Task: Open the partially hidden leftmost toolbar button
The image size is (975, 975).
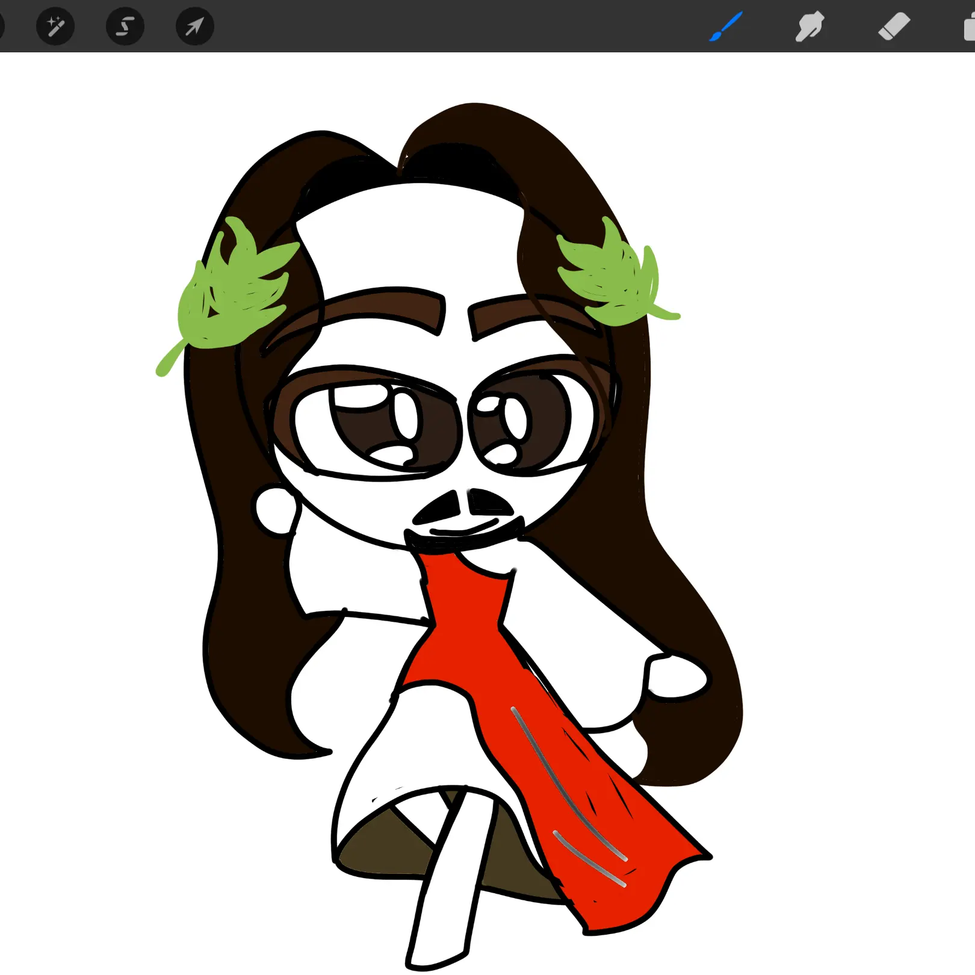Action: [x=2, y=26]
